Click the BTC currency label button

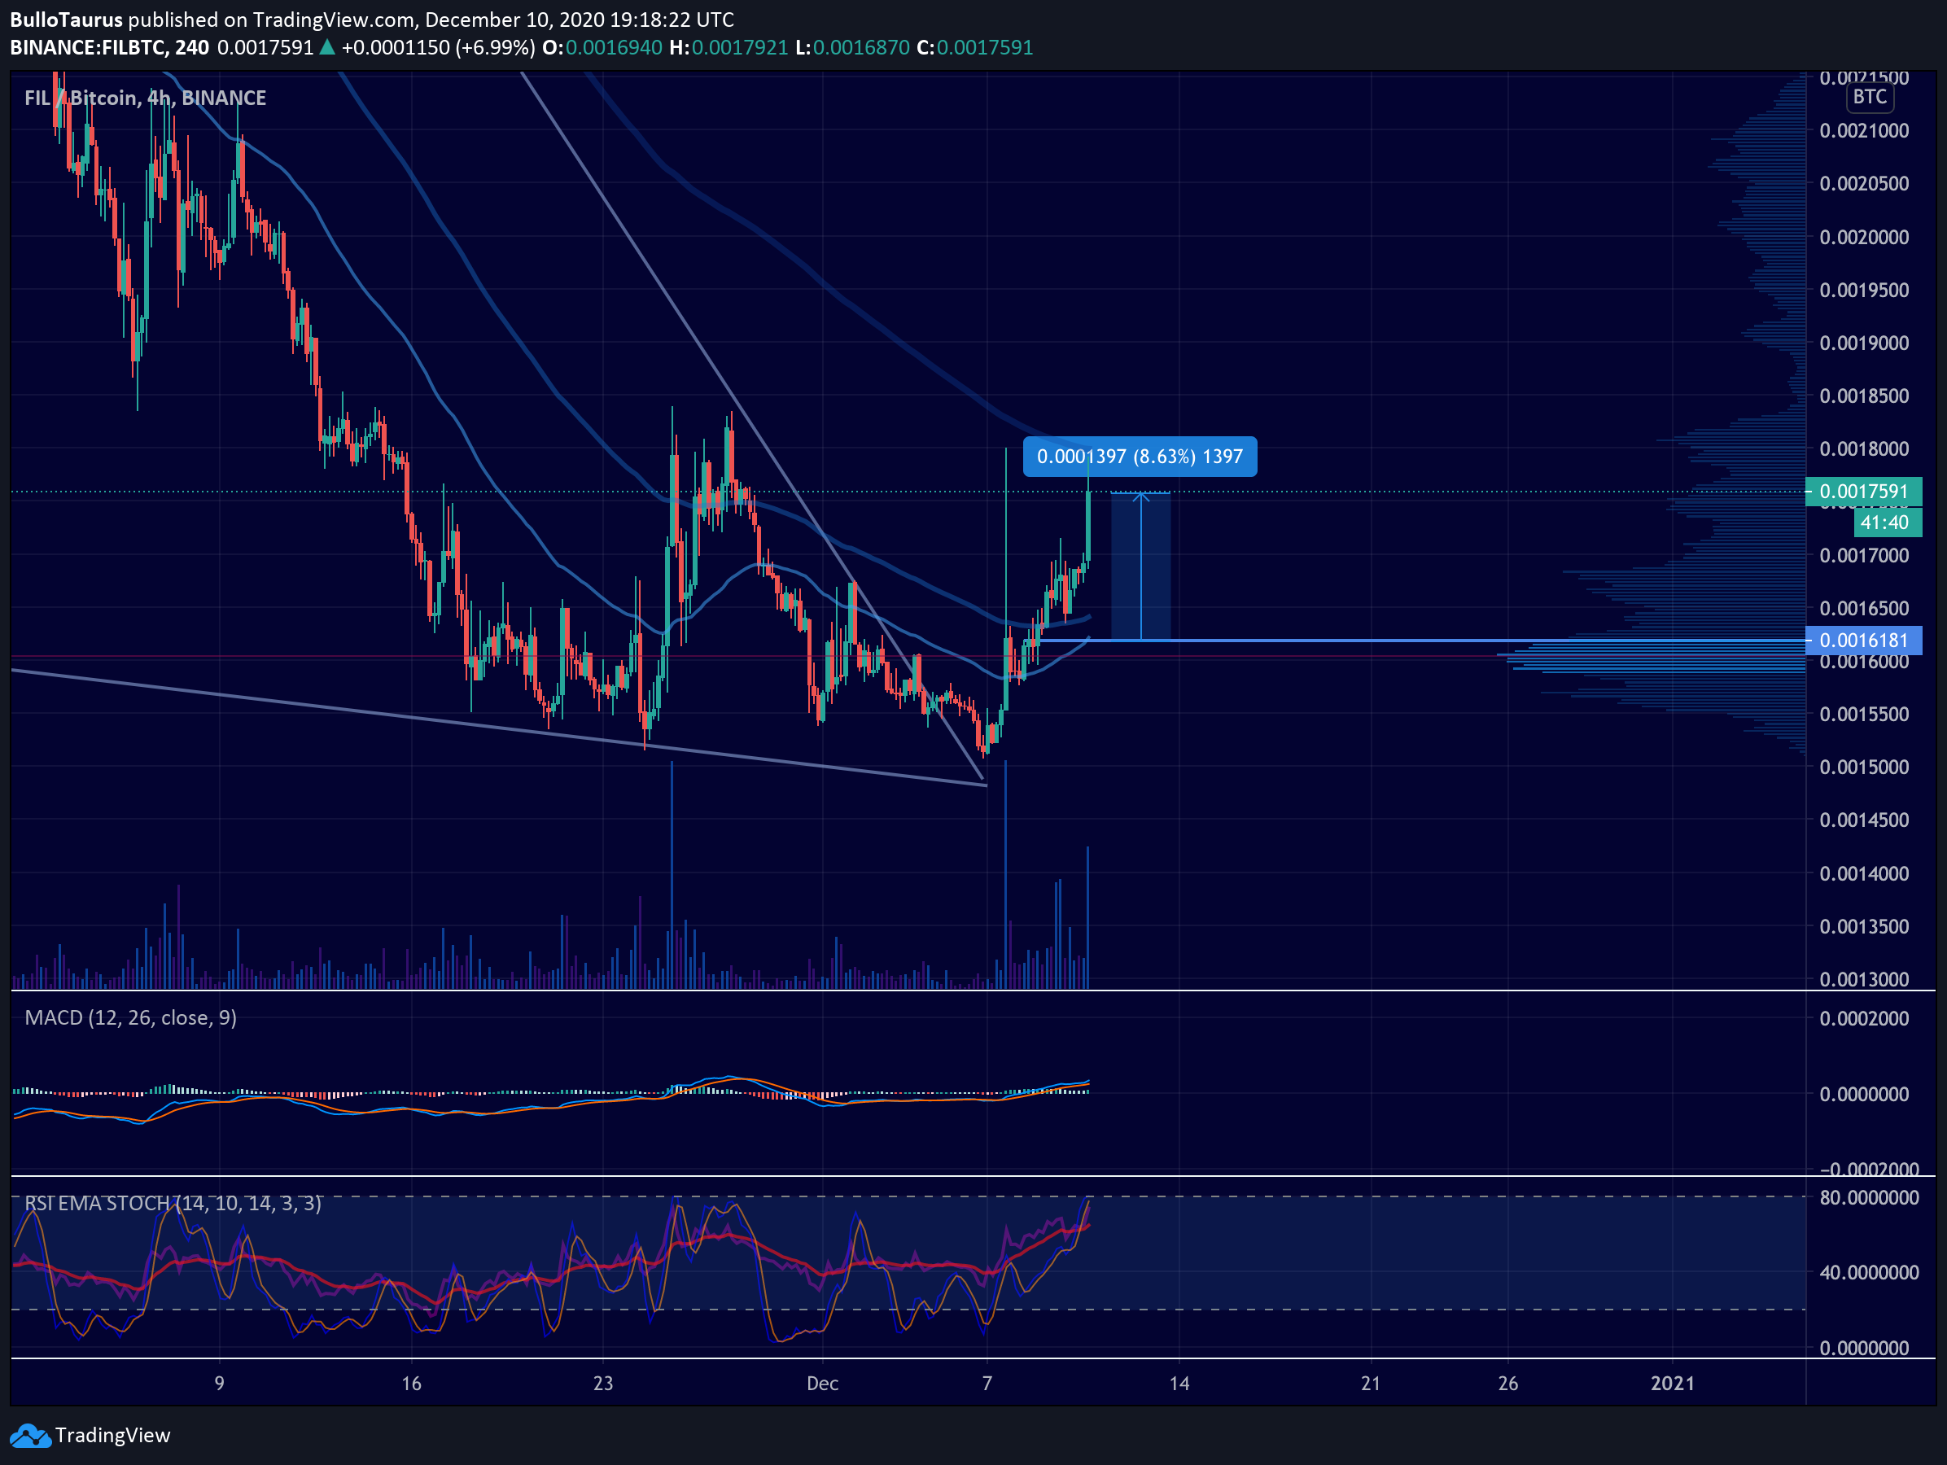[1870, 97]
